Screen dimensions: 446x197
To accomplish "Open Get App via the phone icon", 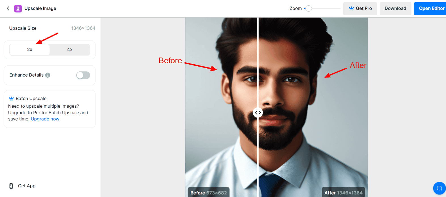I will [x=11, y=186].
